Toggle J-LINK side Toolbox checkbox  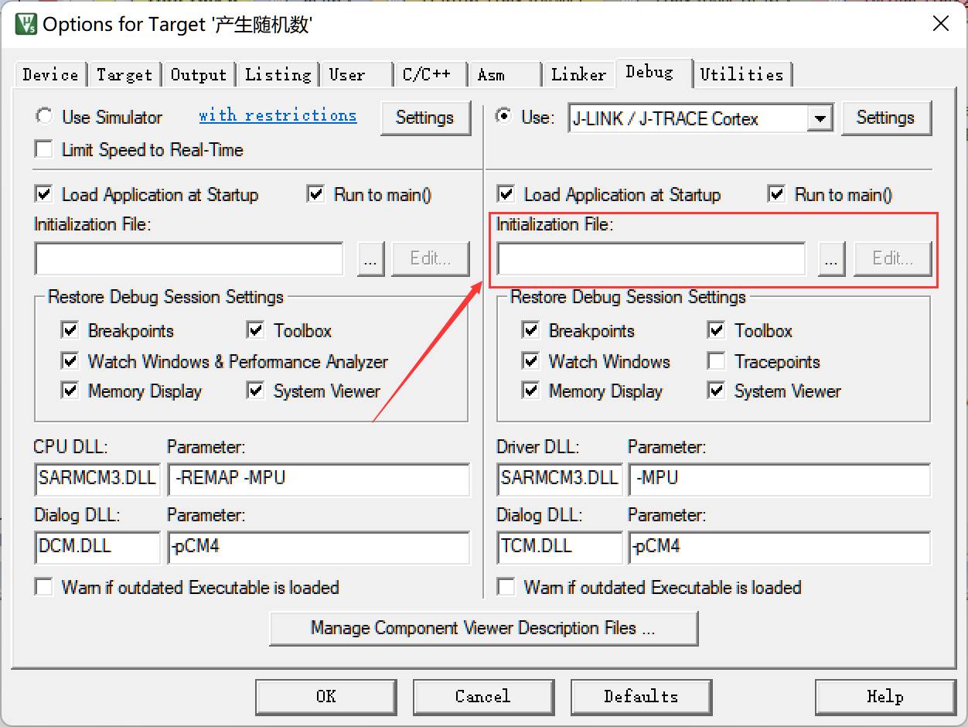[717, 330]
